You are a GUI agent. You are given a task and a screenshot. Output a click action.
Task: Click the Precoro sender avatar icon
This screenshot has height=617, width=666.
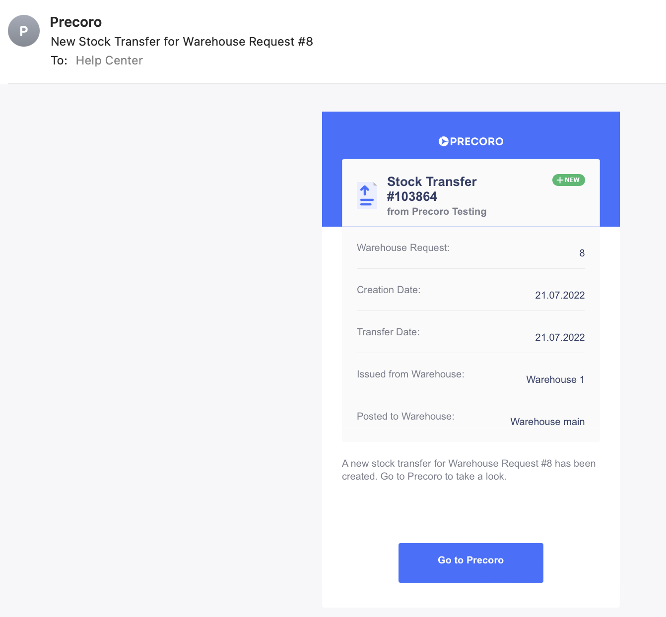[24, 31]
